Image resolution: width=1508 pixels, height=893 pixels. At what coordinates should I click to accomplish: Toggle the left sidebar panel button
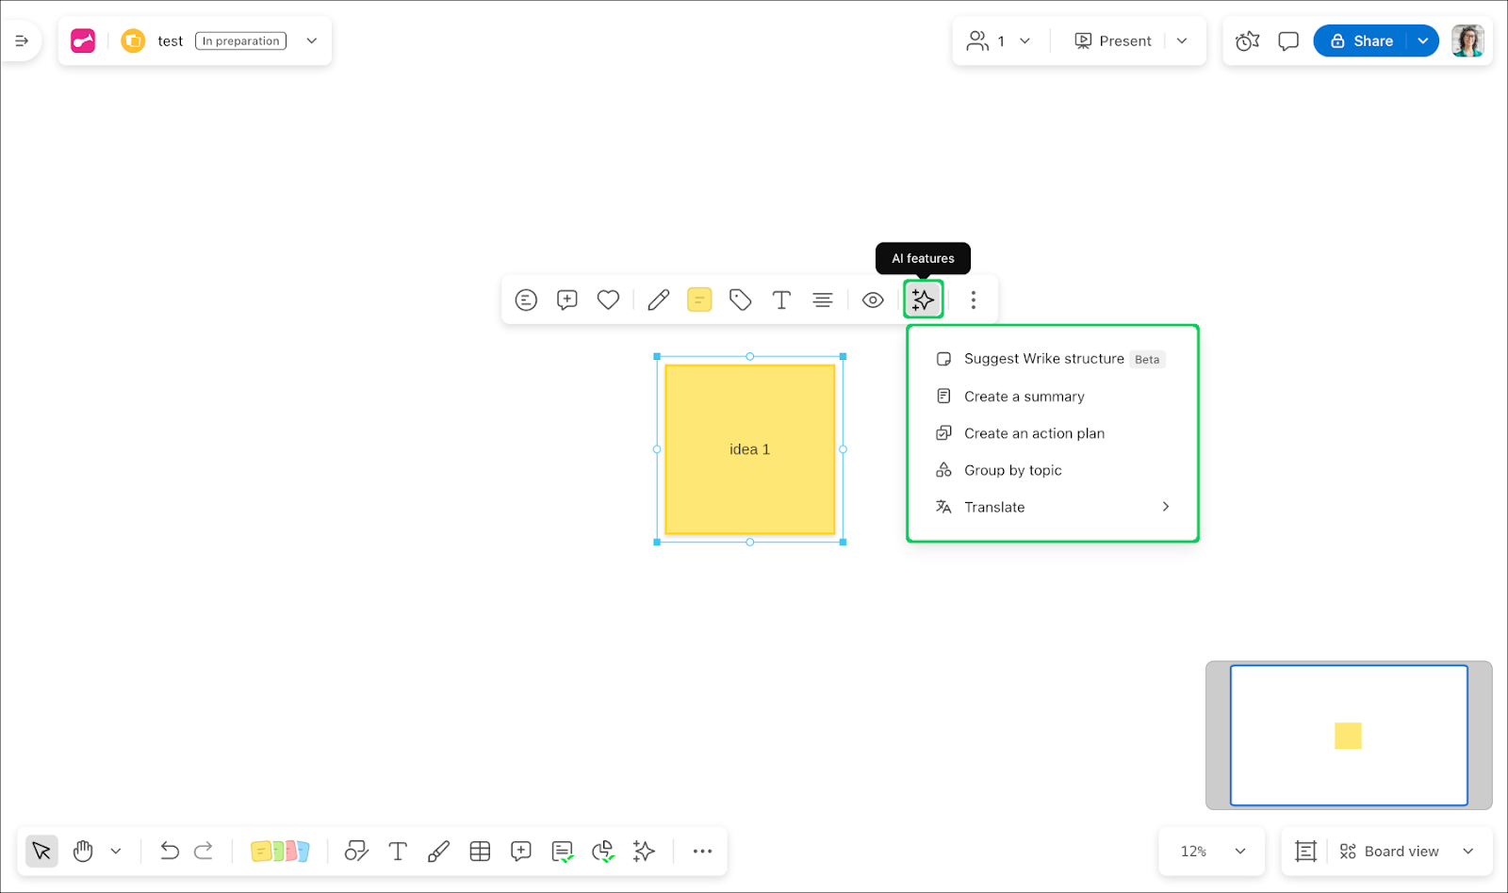(x=22, y=41)
